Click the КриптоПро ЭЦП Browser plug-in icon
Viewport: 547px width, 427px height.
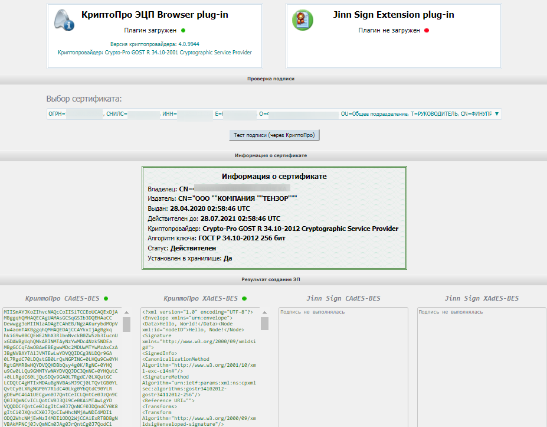pyautogui.click(x=64, y=20)
